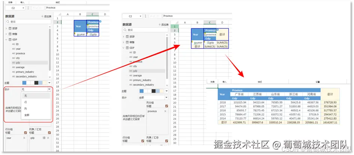Choose 无 in the 总计 option list
This screenshot has height=155, width=354.
(36, 96)
